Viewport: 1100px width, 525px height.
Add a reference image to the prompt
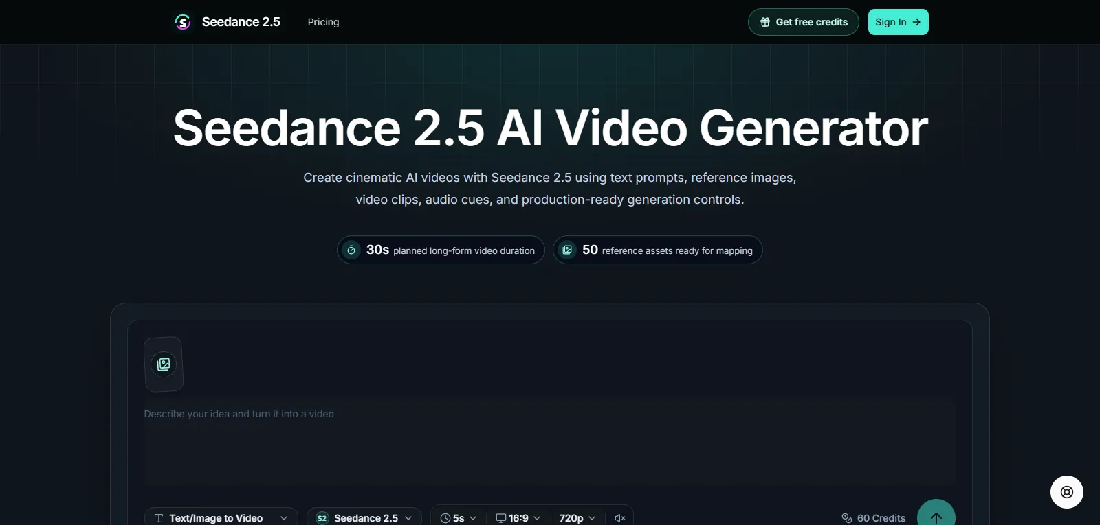pos(164,364)
